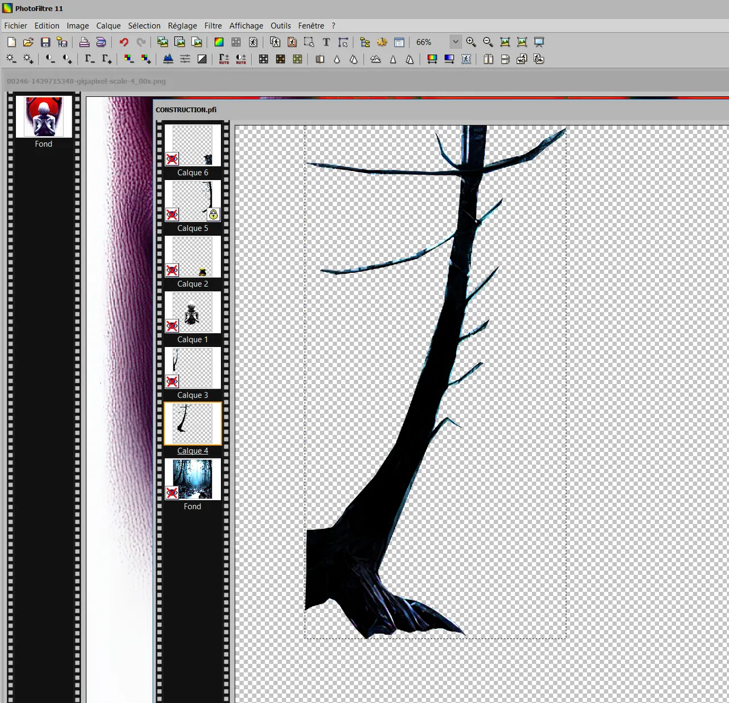This screenshot has height=703, width=729.
Task: Click the Undo red arrow icon
Action: tap(124, 42)
